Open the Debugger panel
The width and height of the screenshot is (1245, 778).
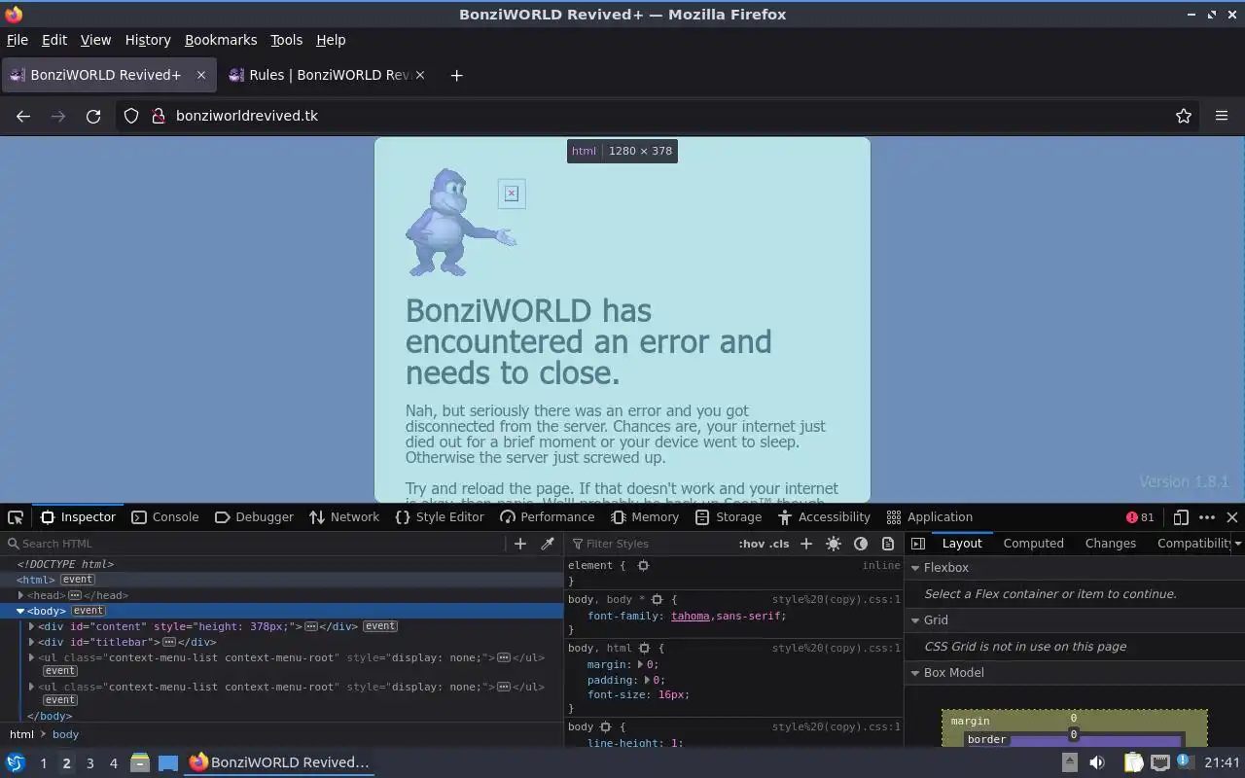pyautogui.click(x=254, y=517)
